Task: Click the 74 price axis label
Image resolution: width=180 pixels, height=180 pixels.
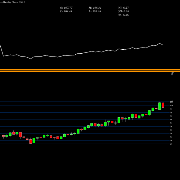Action: (x=171, y=126)
